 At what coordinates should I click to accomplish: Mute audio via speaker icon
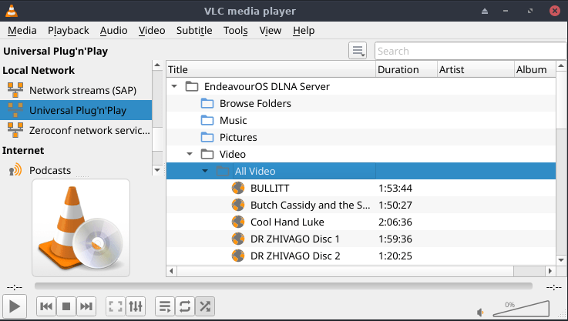pyautogui.click(x=480, y=312)
